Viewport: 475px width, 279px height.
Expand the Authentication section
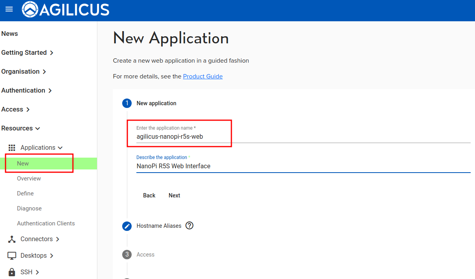tap(26, 91)
